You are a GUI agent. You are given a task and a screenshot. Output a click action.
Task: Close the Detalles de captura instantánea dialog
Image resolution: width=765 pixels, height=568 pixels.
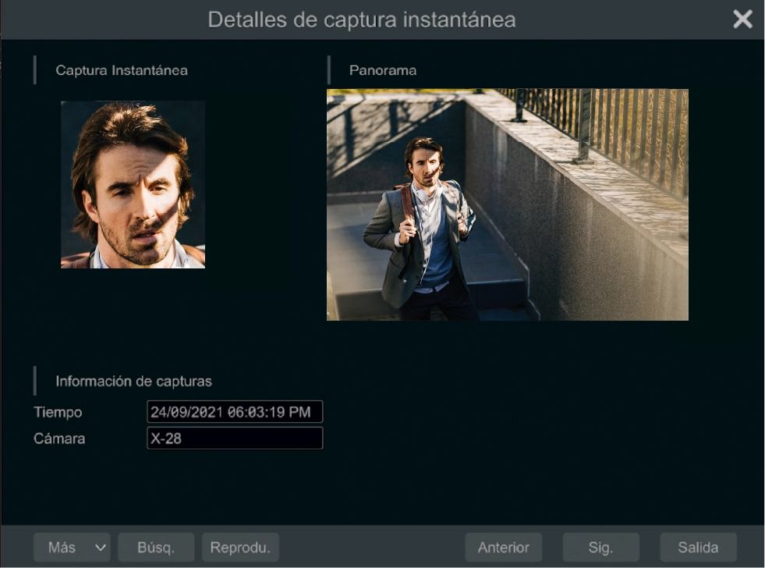click(742, 20)
